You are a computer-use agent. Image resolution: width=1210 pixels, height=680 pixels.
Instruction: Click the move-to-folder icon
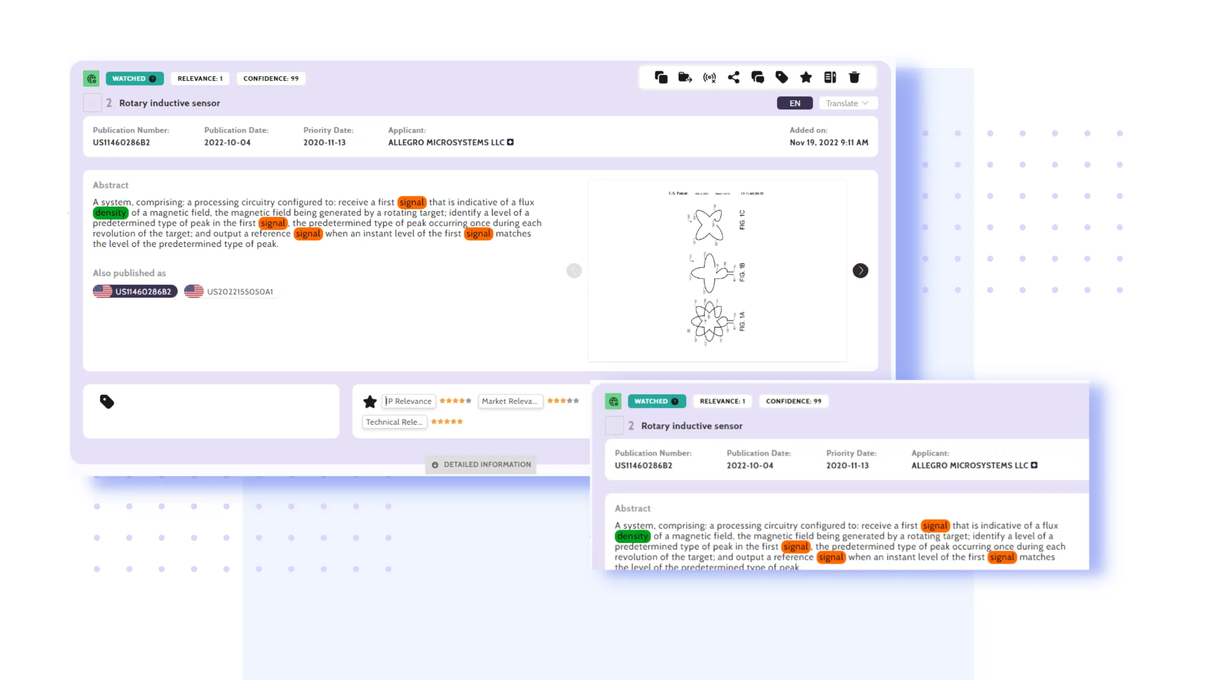pos(685,78)
